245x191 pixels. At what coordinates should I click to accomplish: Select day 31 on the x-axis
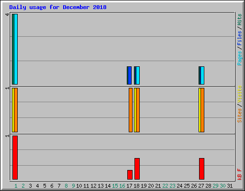[x=230, y=186]
